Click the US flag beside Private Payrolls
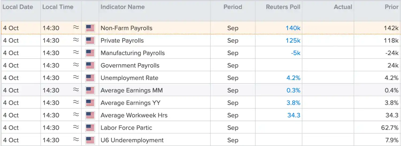This screenshot has height=146, width=401. click(x=90, y=41)
